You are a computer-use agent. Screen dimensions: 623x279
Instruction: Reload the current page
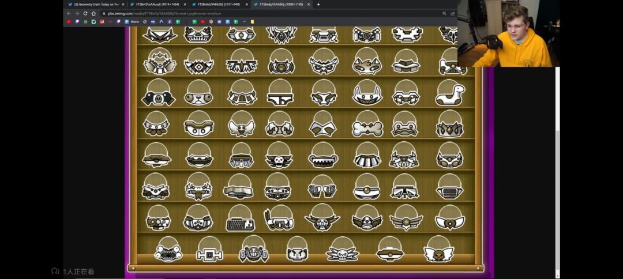click(x=85, y=13)
